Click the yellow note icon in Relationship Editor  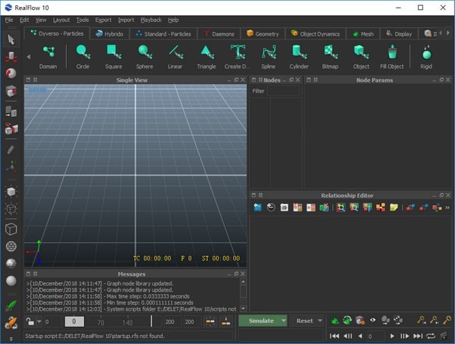click(394, 208)
